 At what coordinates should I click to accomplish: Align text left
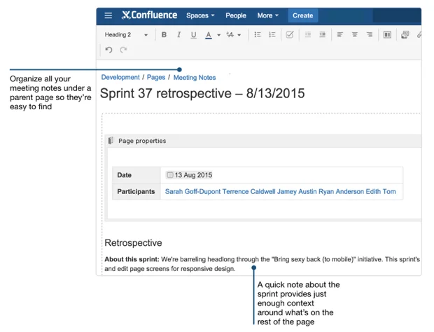(x=340, y=34)
